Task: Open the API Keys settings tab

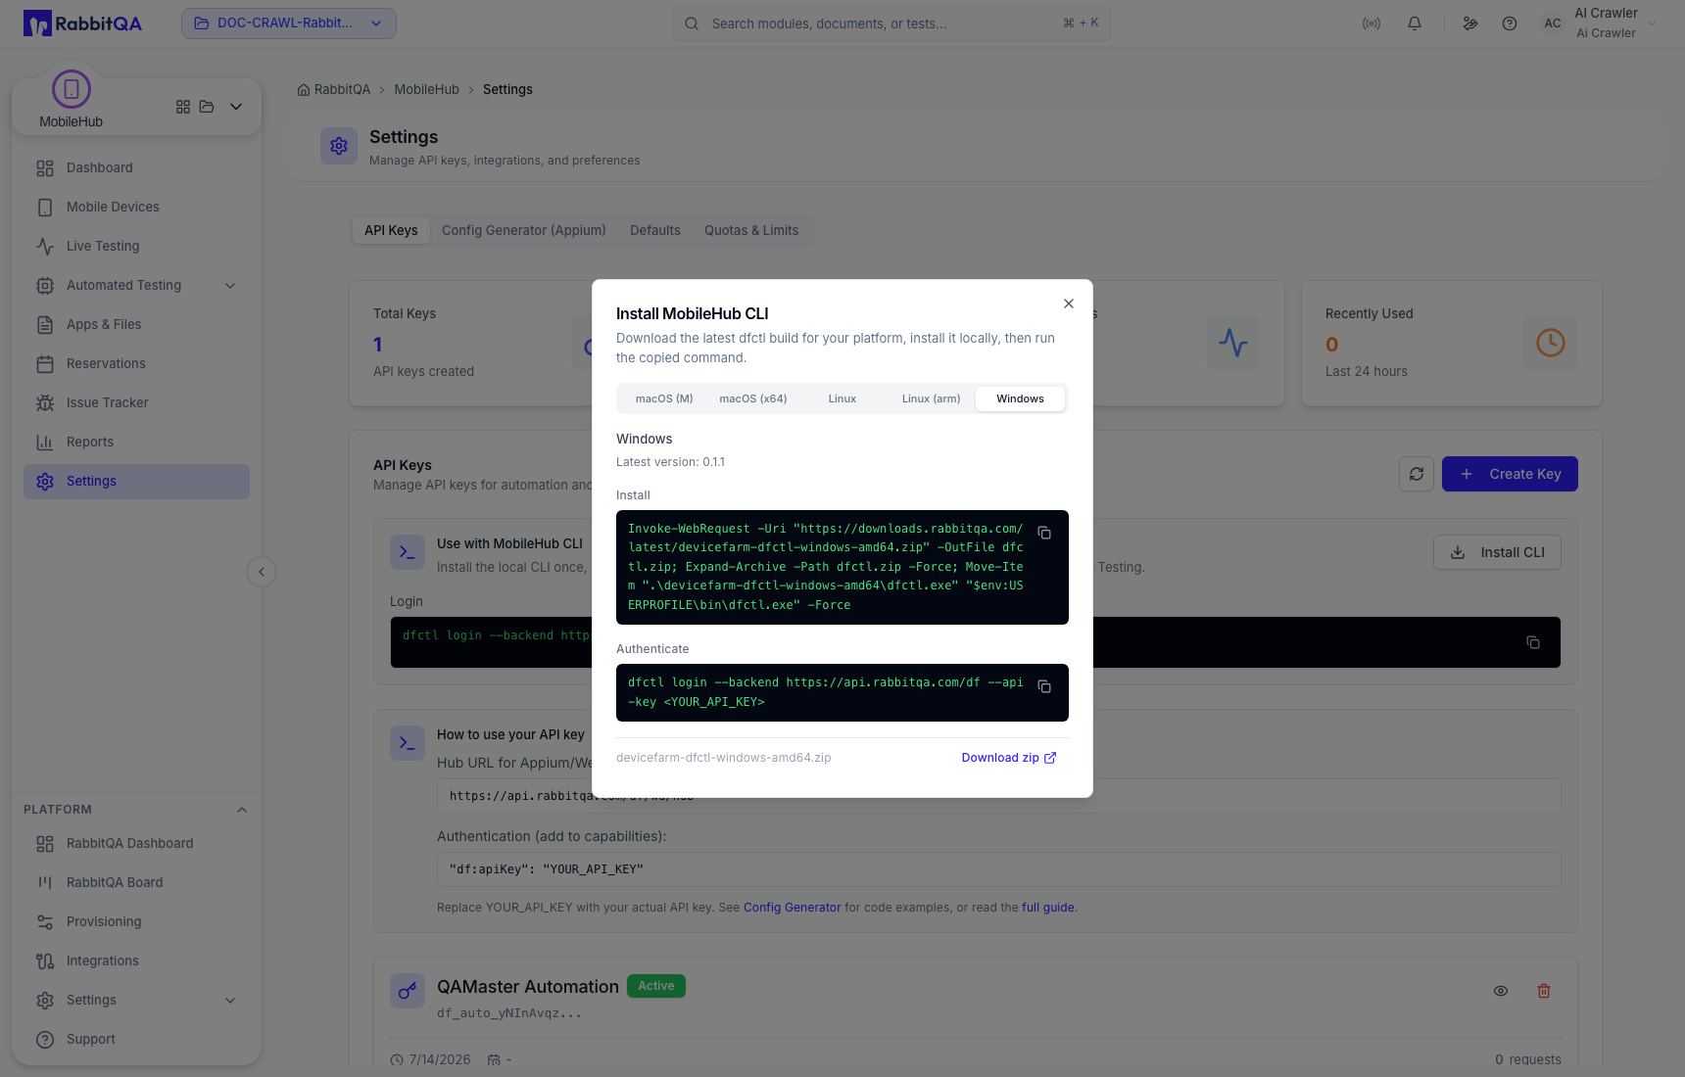Action: 391,230
